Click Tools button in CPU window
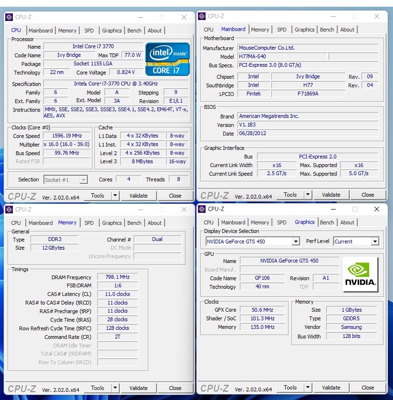 click(x=98, y=196)
